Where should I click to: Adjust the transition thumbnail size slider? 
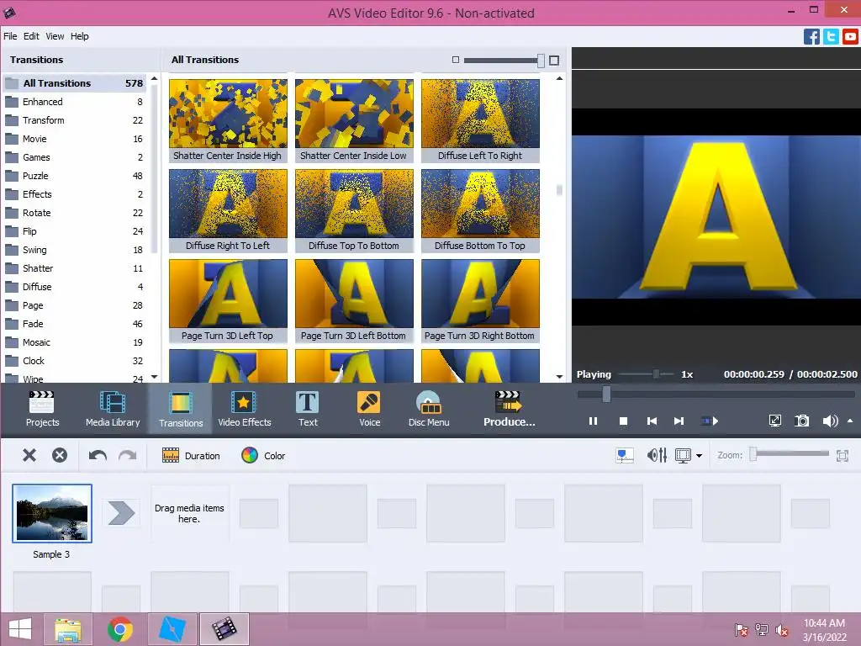[504, 61]
